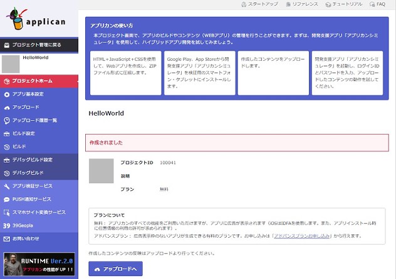The image size is (396, 279).
Task: Click the リファレンス document icon
Action: pos(288,4)
